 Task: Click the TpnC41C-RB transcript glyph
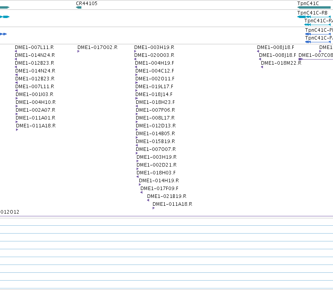[314, 17]
